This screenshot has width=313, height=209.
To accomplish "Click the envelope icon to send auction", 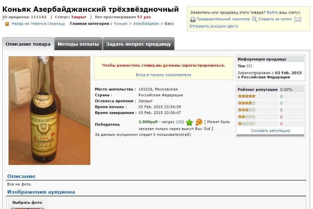I will [298, 20].
